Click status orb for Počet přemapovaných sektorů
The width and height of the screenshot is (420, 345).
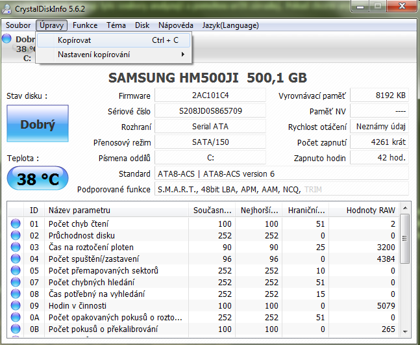(x=16, y=271)
